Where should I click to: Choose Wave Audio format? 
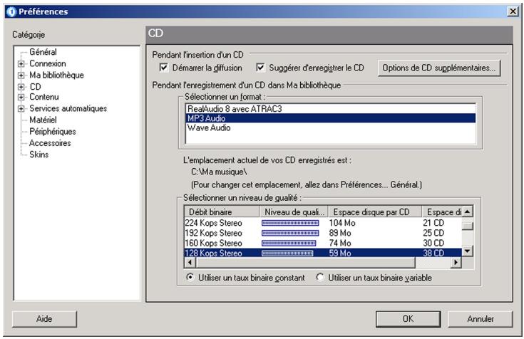pos(207,128)
